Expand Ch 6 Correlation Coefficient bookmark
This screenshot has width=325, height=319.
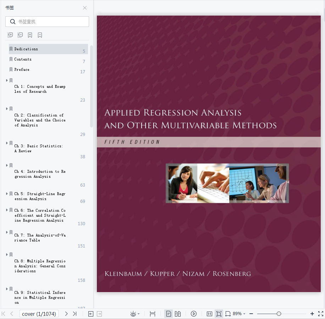click(x=7, y=210)
